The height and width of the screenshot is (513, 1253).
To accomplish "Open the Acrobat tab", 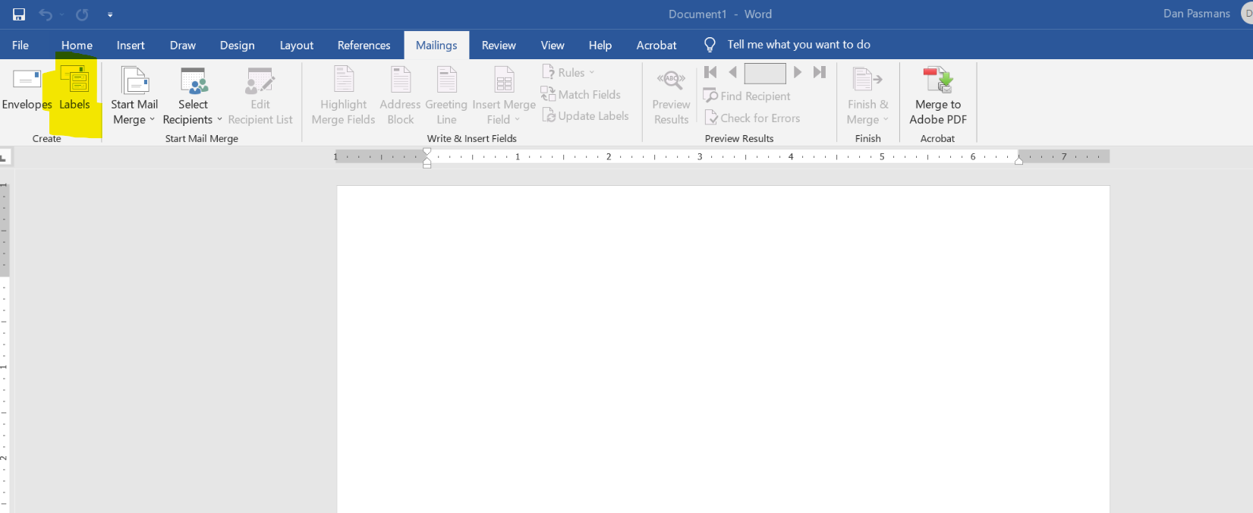I will (656, 46).
